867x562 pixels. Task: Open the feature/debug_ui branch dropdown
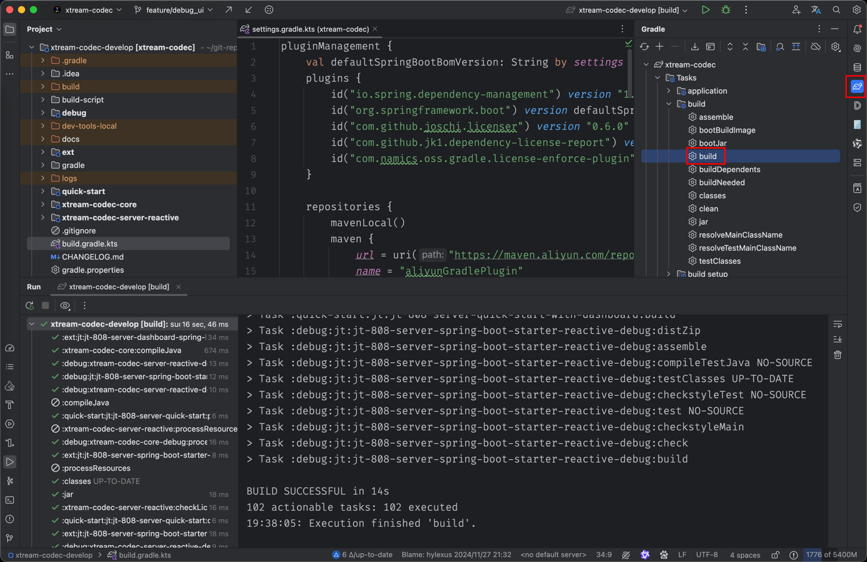pos(173,10)
